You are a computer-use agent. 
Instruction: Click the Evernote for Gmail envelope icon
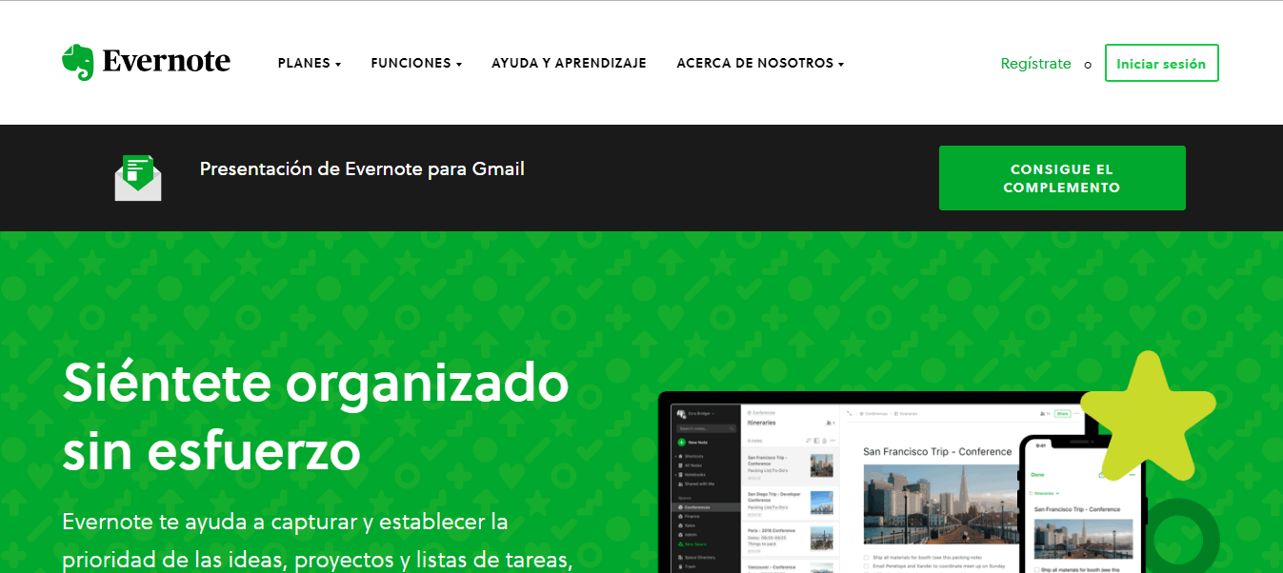pyautogui.click(x=136, y=177)
